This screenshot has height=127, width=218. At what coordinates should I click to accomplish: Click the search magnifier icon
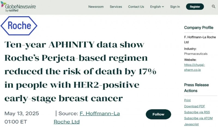(213, 6)
